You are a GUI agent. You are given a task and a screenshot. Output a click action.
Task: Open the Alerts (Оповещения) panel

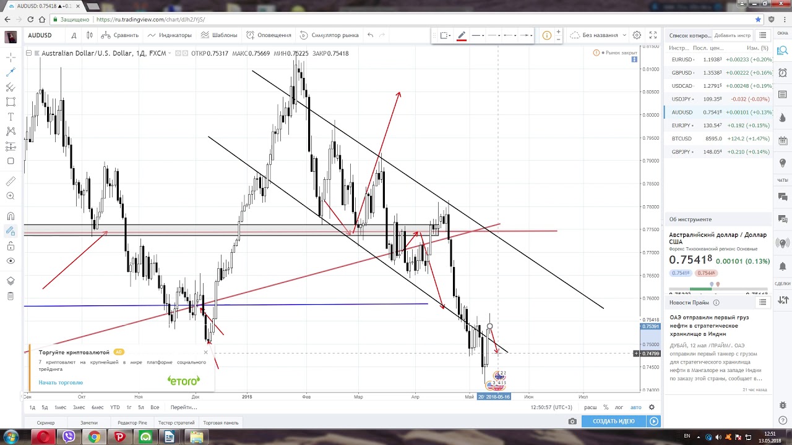click(x=269, y=35)
